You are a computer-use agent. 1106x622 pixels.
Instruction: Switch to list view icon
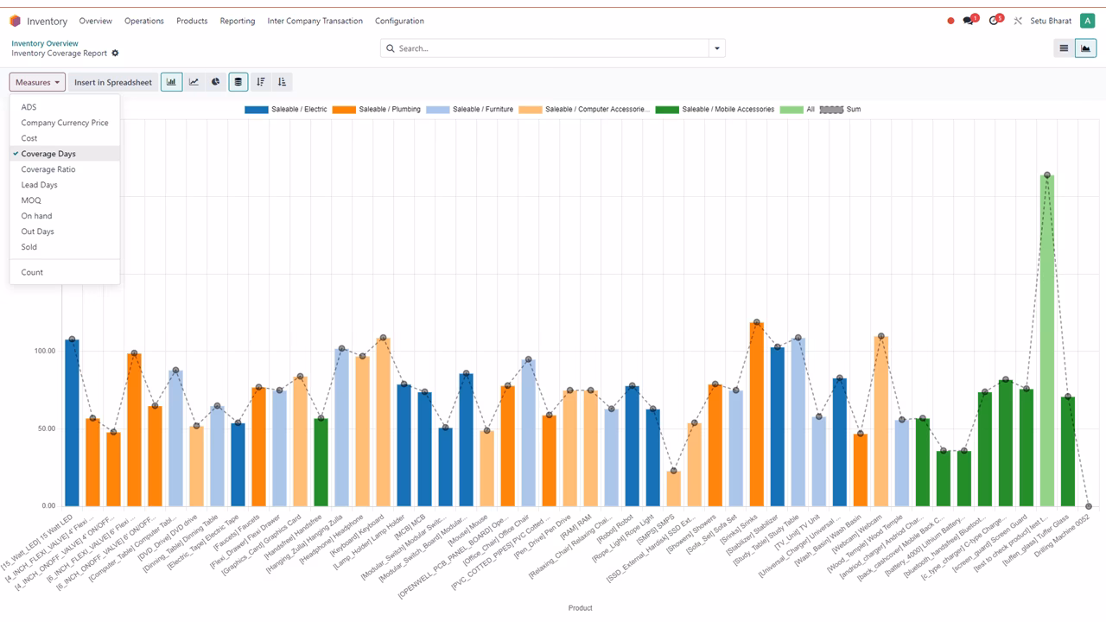coord(1064,48)
